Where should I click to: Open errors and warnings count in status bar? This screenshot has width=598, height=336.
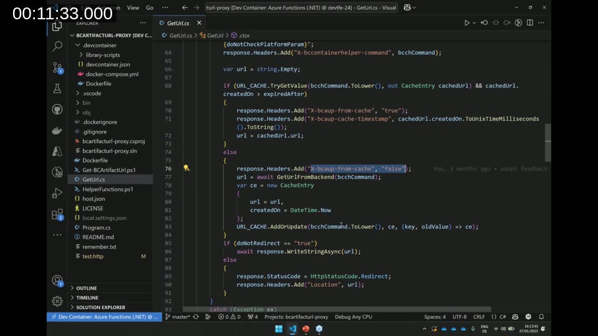229,317
